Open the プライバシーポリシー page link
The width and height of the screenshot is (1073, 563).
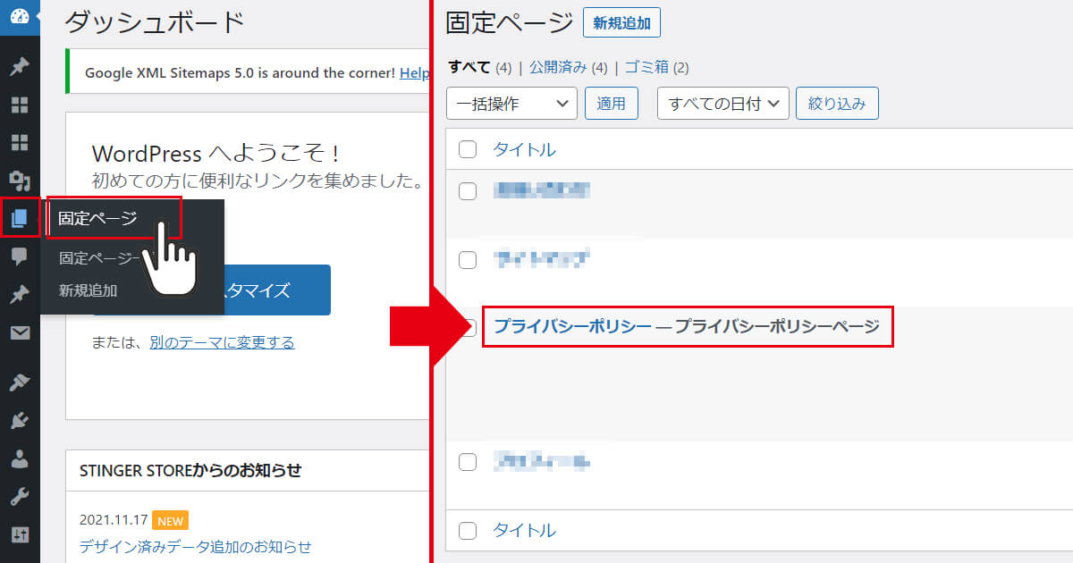point(572,326)
